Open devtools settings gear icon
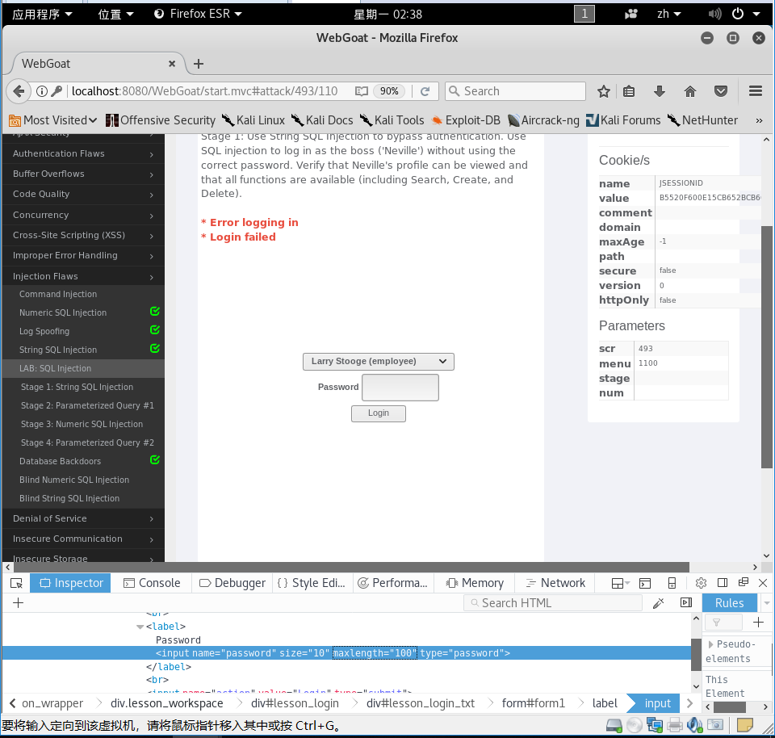 click(x=701, y=583)
